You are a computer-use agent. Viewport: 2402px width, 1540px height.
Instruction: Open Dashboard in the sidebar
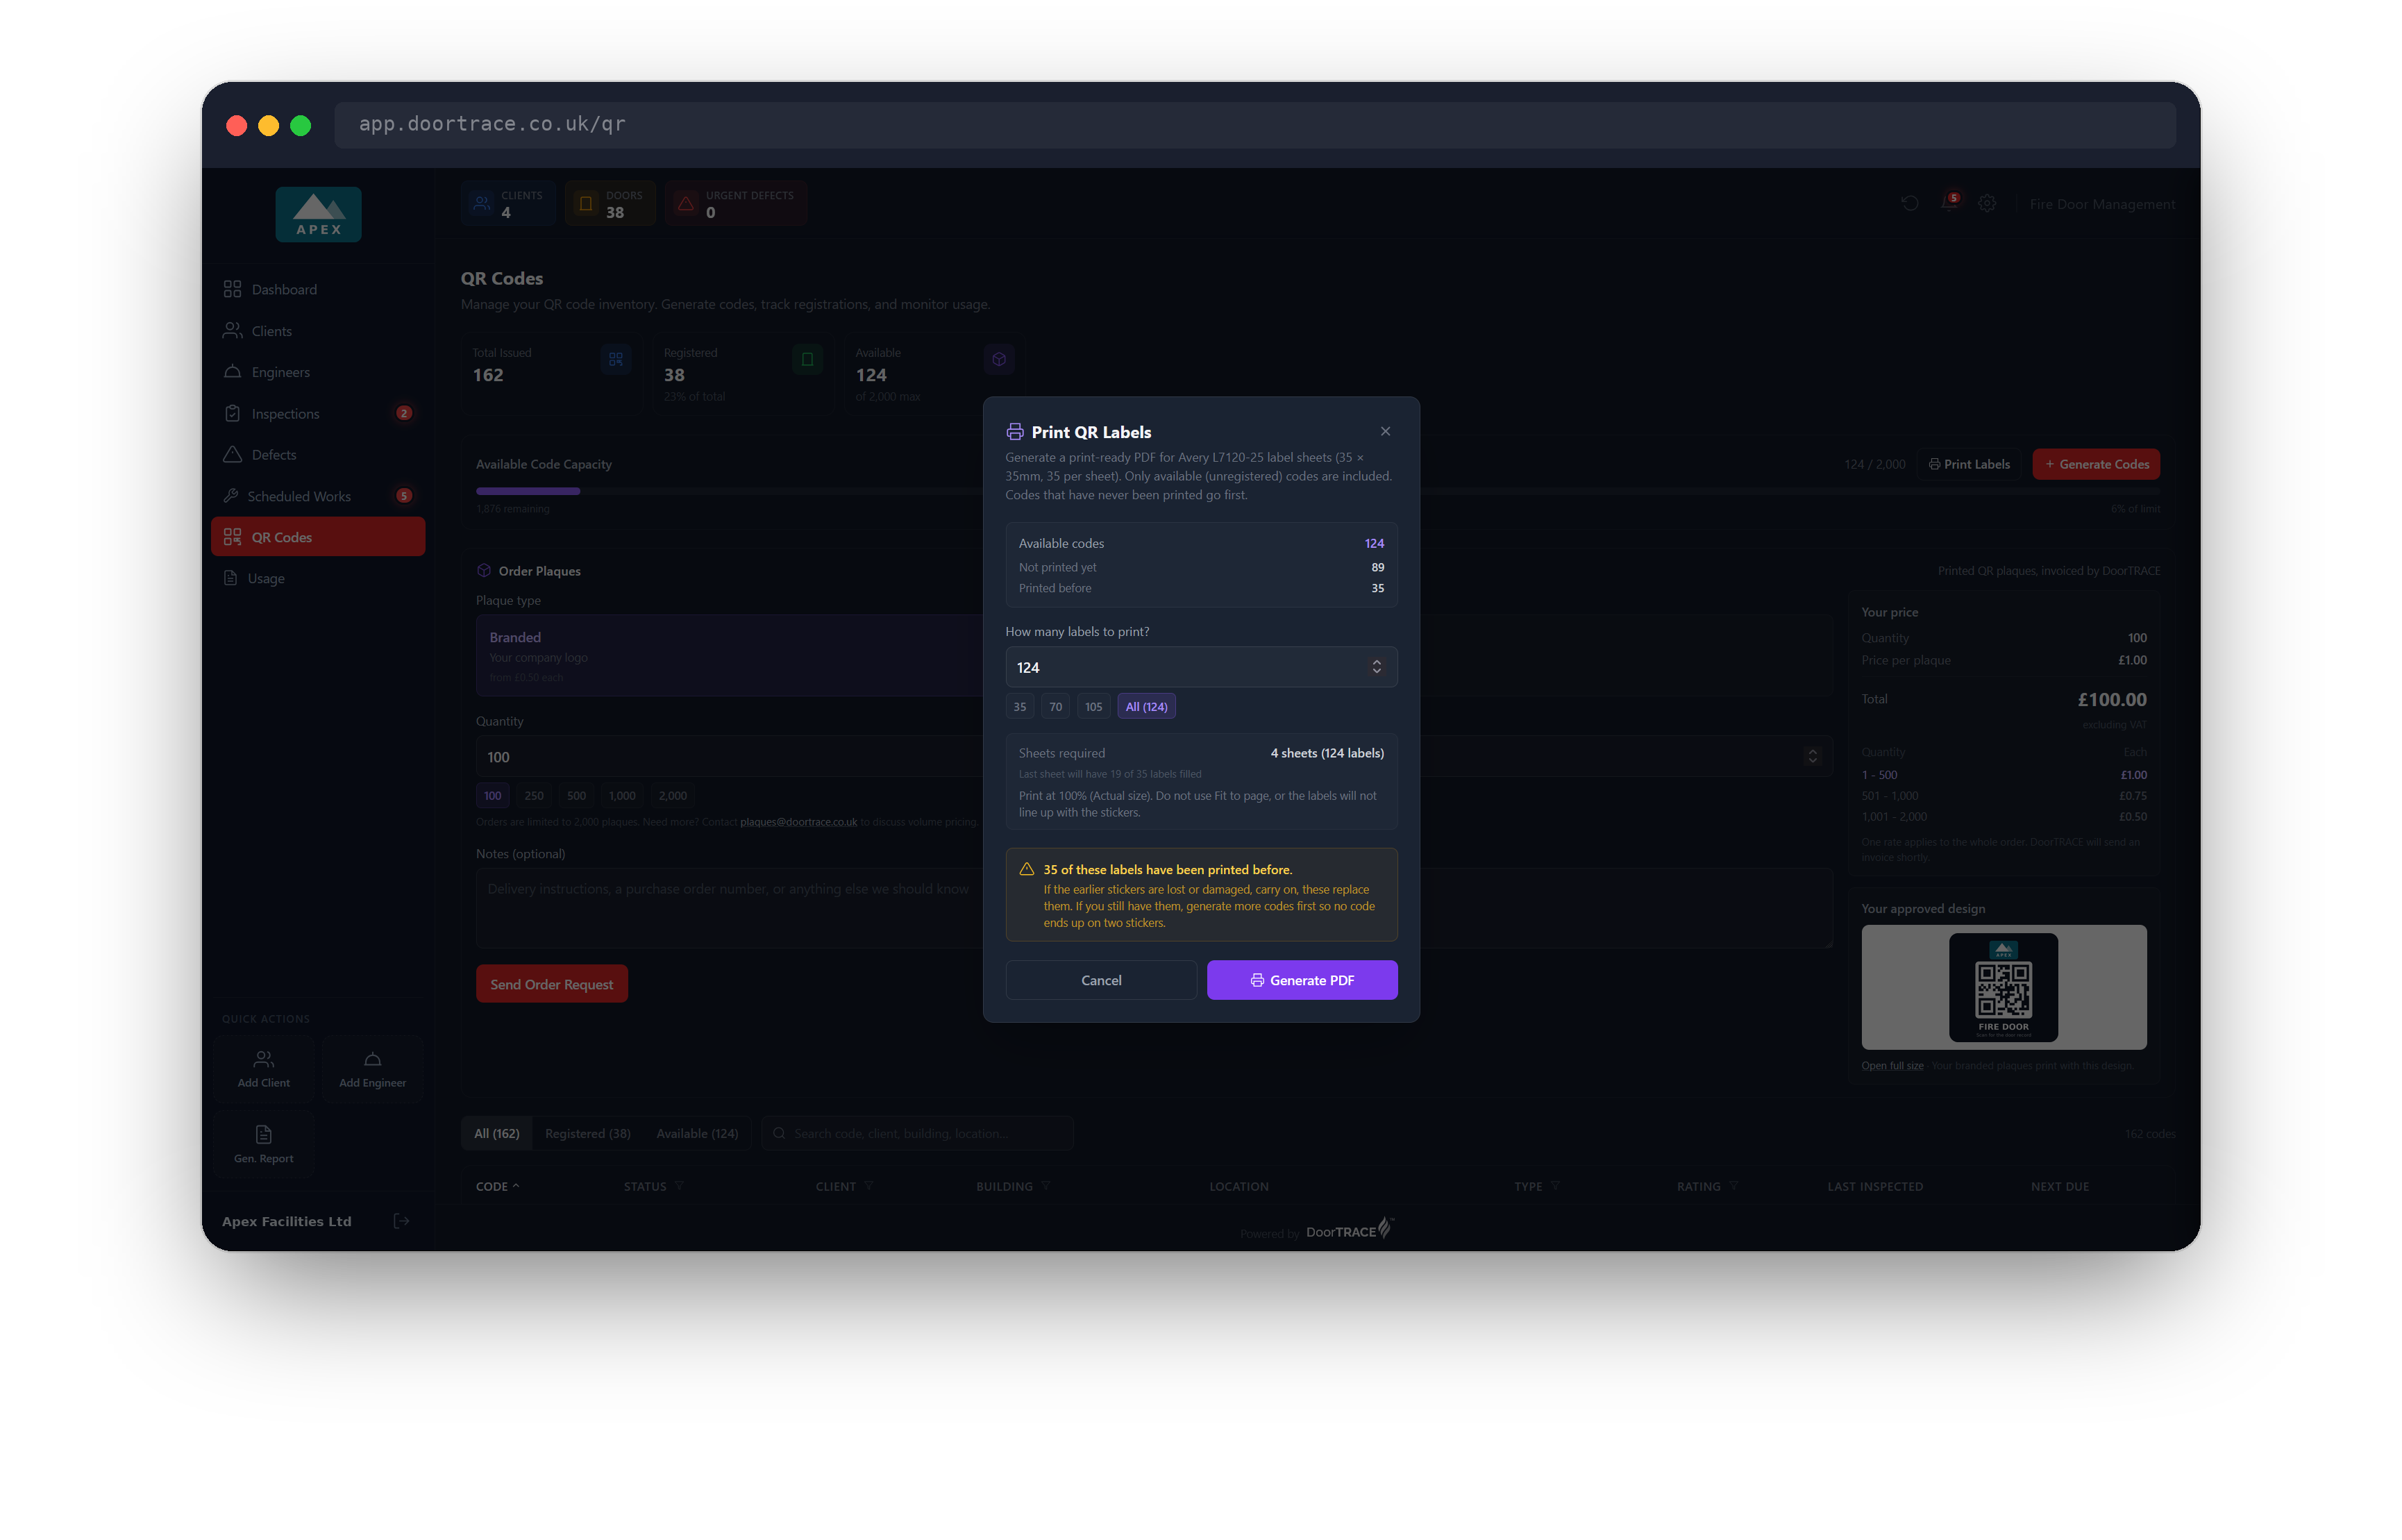(318, 289)
